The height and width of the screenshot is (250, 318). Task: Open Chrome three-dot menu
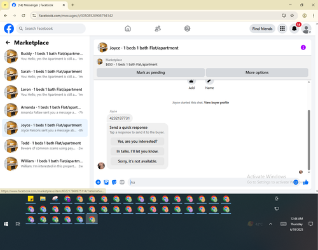pyautogui.click(x=314, y=16)
